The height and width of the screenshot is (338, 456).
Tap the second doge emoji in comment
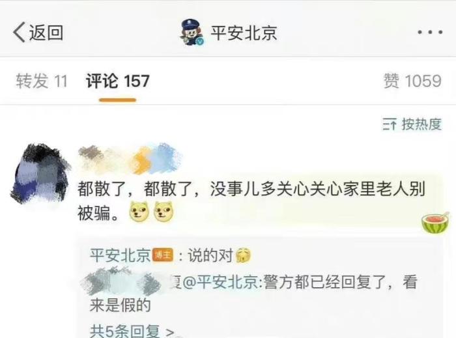(164, 211)
